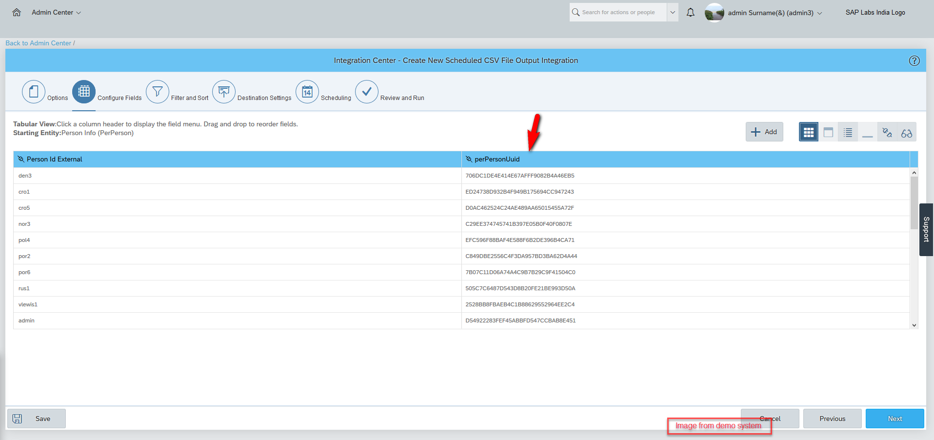Open the Support side tab
Screen dimensions: 934x440
pyautogui.click(x=926, y=230)
